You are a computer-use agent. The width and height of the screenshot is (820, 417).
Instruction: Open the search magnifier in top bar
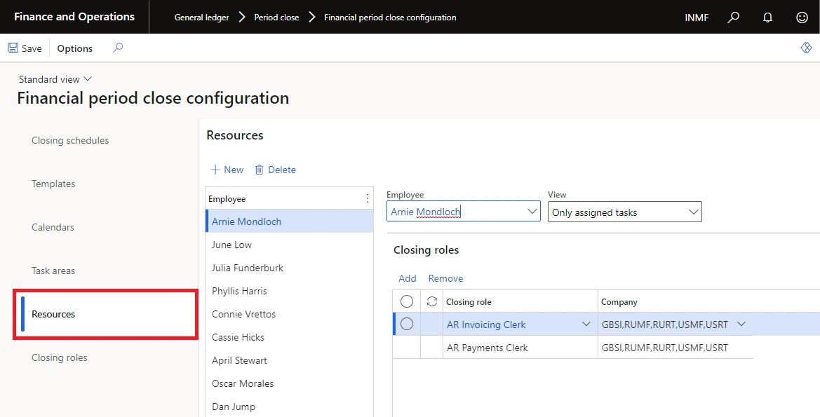(734, 18)
